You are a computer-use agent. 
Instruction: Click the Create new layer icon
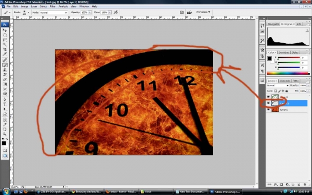point(298,185)
